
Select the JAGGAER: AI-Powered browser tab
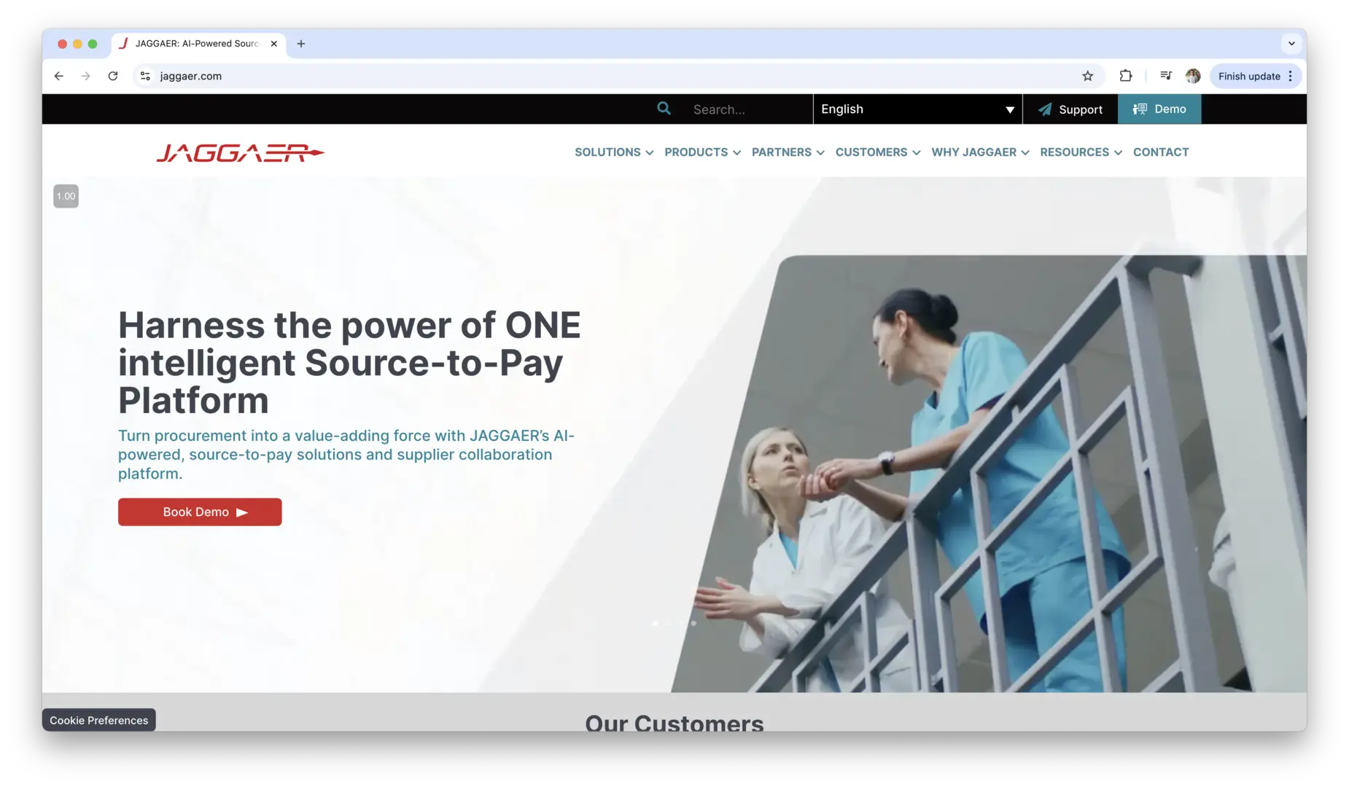coord(198,44)
